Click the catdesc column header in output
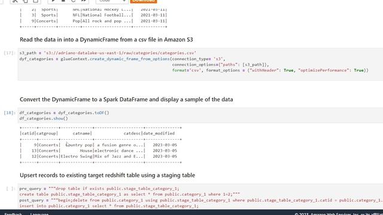This screenshot has width=383, height=215. click(x=132, y=133)
